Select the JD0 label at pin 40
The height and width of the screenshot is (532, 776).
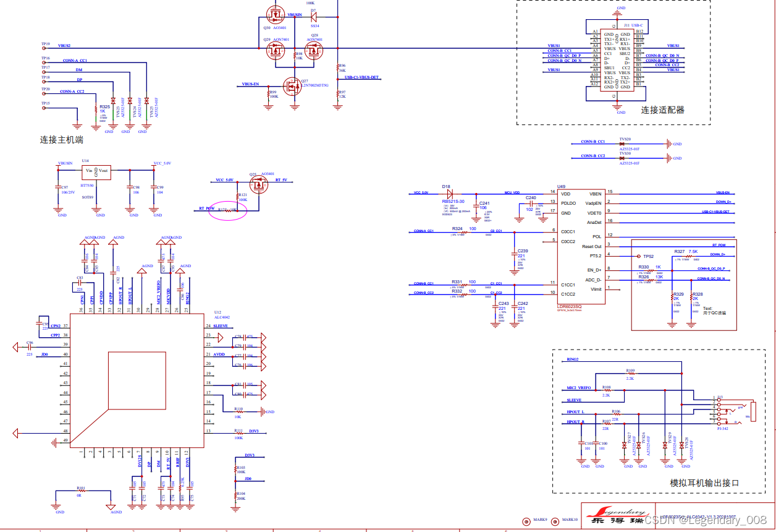(x=44, y=354)
